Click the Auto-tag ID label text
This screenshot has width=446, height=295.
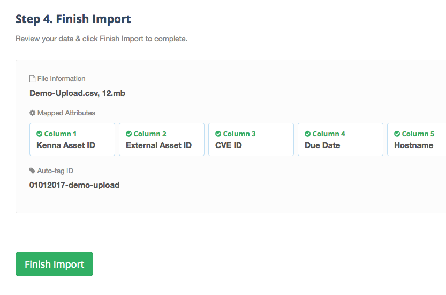pyautogui.click(x=55, y=171)
